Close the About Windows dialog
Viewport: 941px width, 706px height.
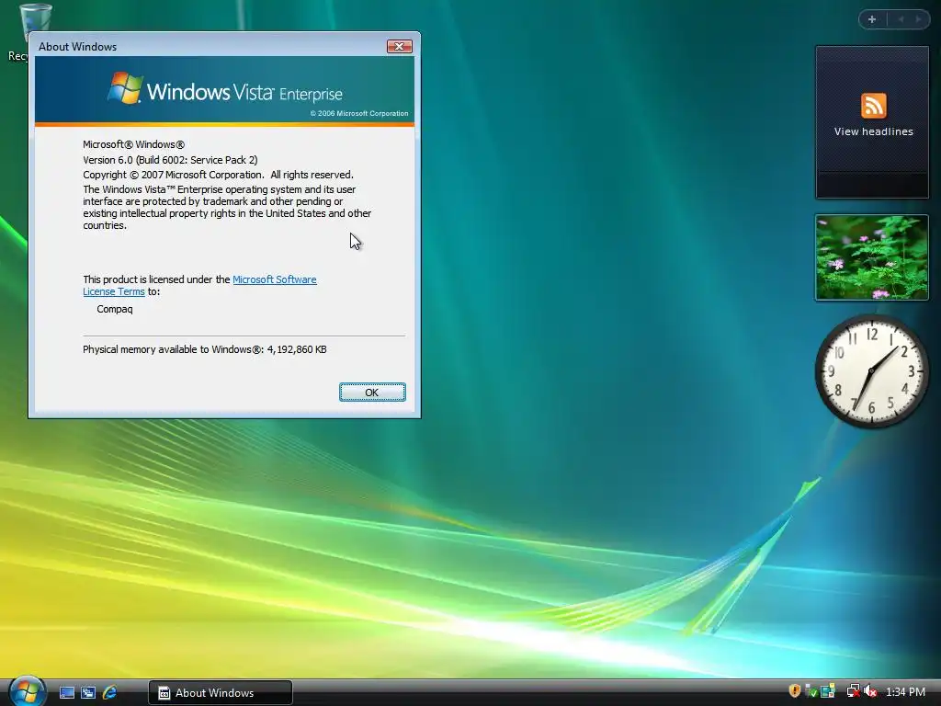coord(399,46)
